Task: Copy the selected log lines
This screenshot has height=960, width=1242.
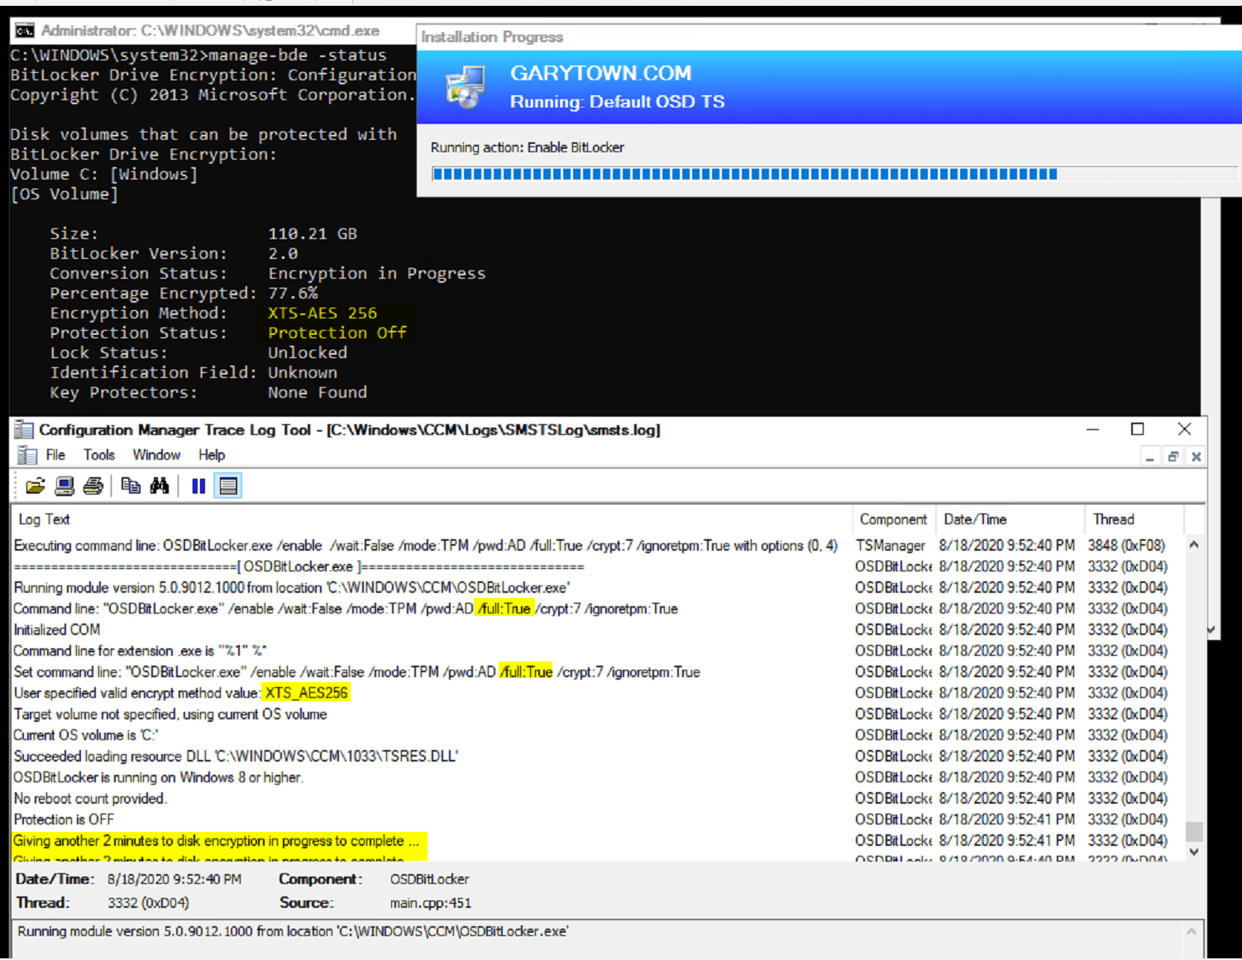Action: click(x=131, y=485)
